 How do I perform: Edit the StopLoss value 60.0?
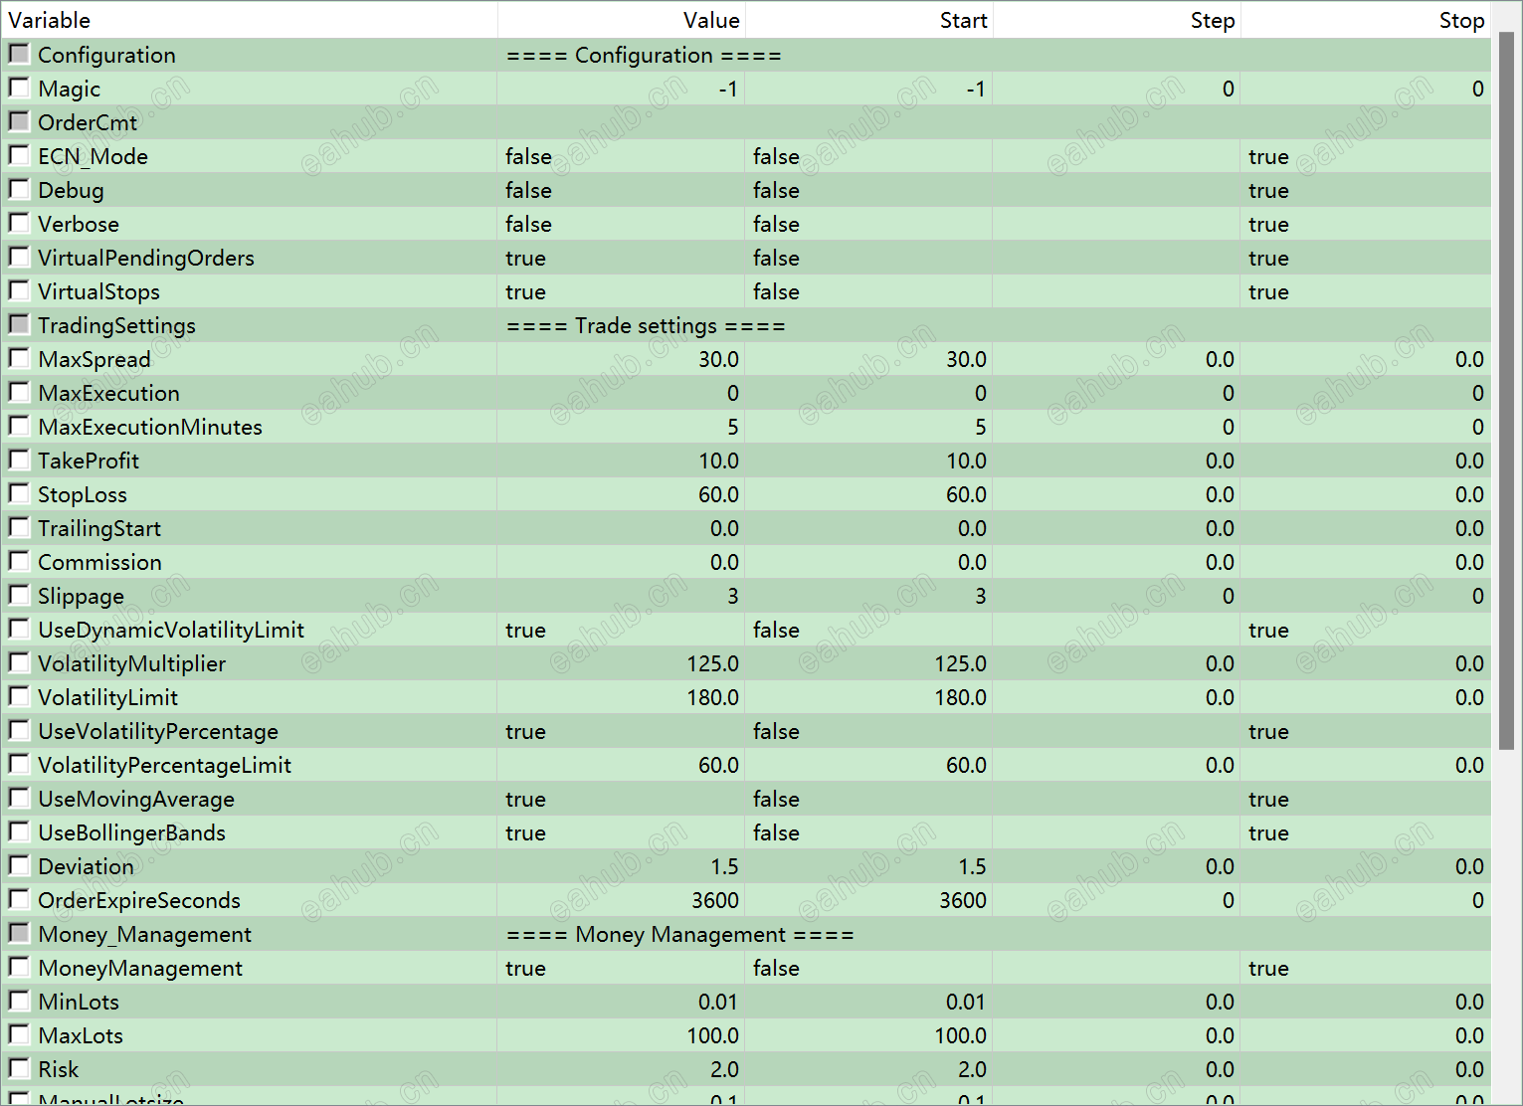[621, 494]
